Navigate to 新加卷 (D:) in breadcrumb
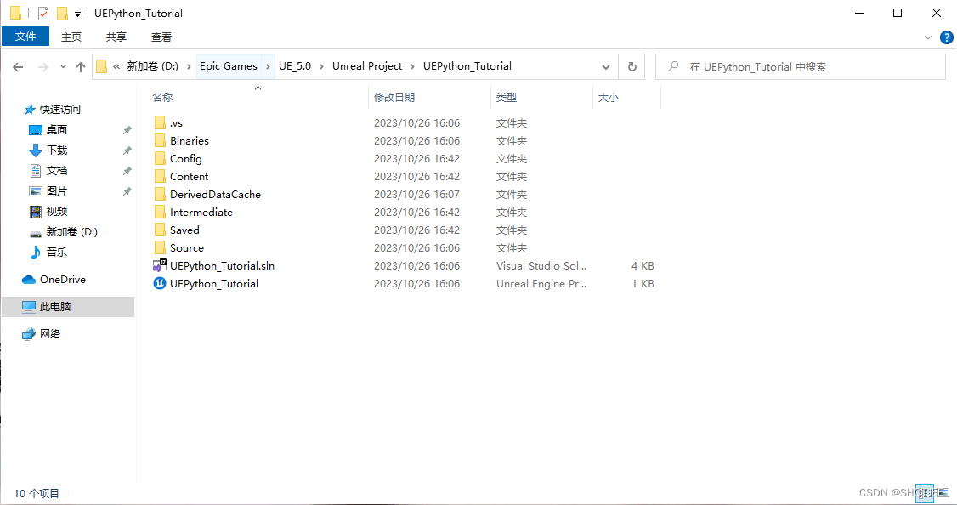The width and height of the screenshot is (957, 505). [x=153, y=66]
